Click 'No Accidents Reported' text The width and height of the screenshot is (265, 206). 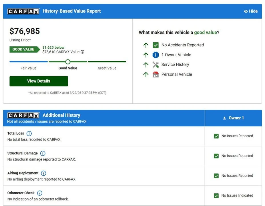[x=183, y=45]
